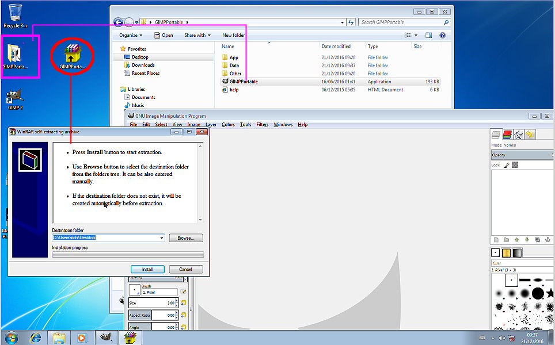
Task: Open the Gradients tab in lower dock
Action: pyautogui.click(x=517, y=253)
